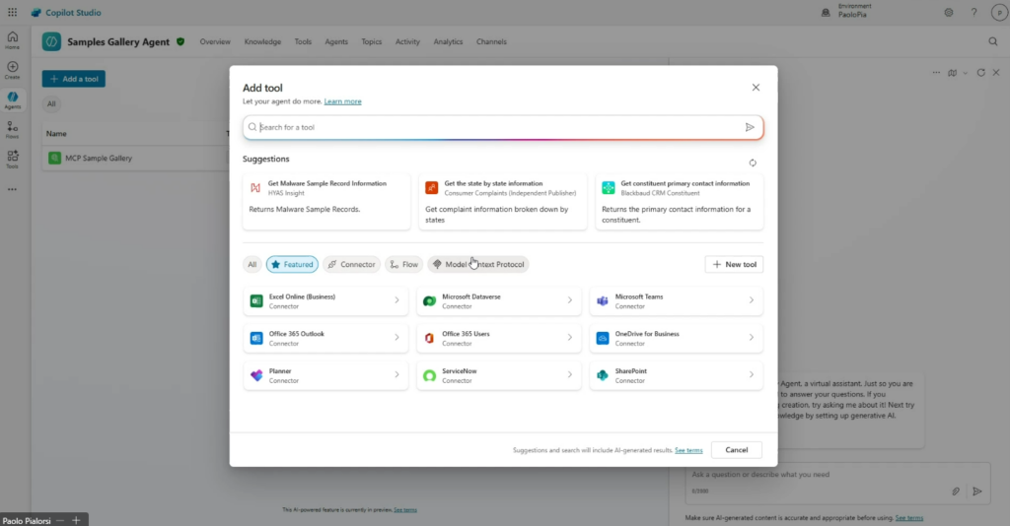Select the Flow filter chip

click(403, 264)
